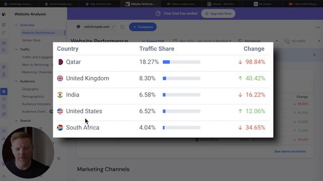The height and width of the screenshot is (181, 323).
Task: Click the 6.52% United States traffic share
Action: 147,111
